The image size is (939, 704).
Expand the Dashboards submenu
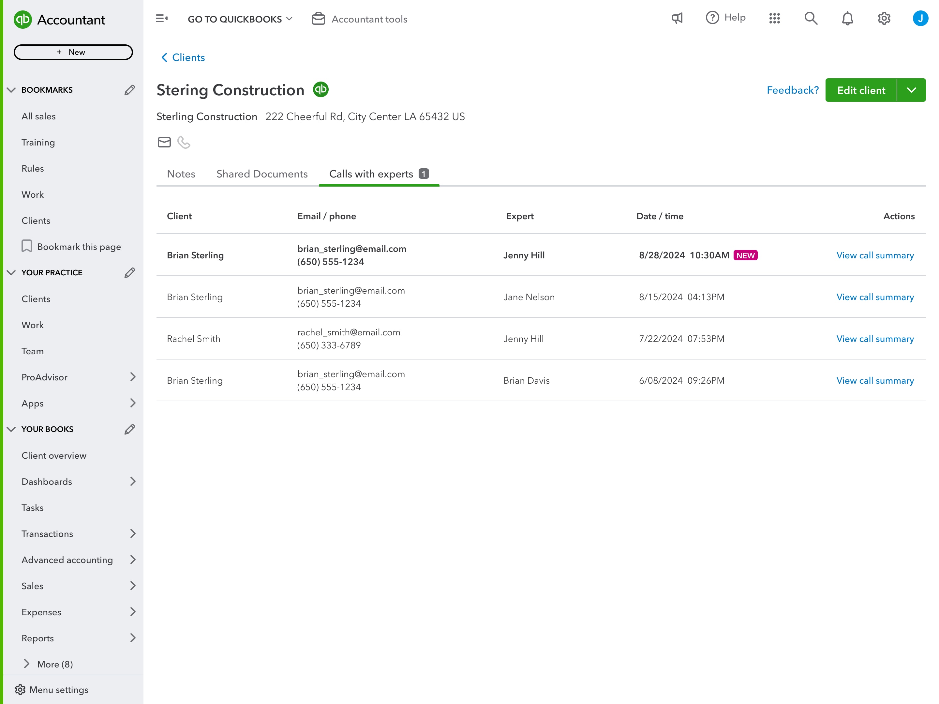point(133,482)
